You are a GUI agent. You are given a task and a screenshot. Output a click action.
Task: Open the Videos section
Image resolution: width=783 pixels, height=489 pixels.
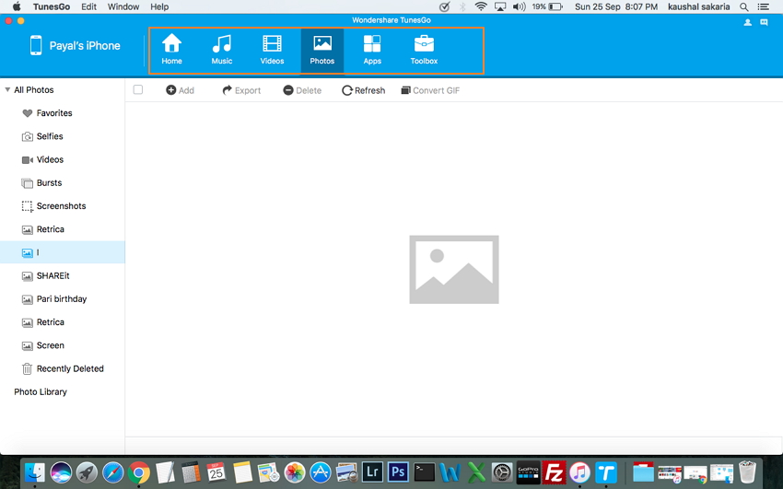272,50
